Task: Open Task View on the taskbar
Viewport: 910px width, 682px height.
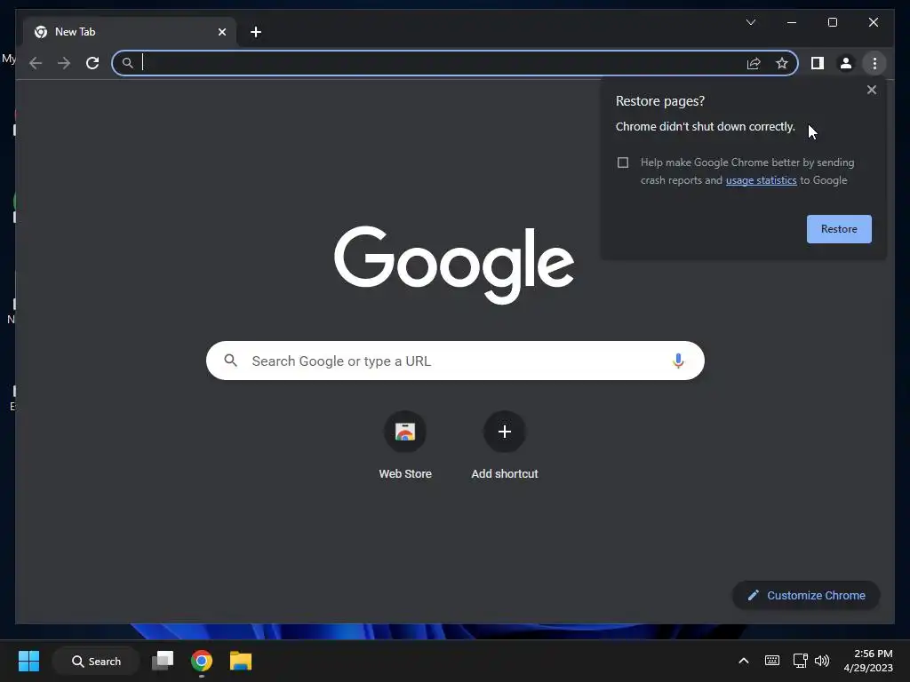Action: (163, 661)
